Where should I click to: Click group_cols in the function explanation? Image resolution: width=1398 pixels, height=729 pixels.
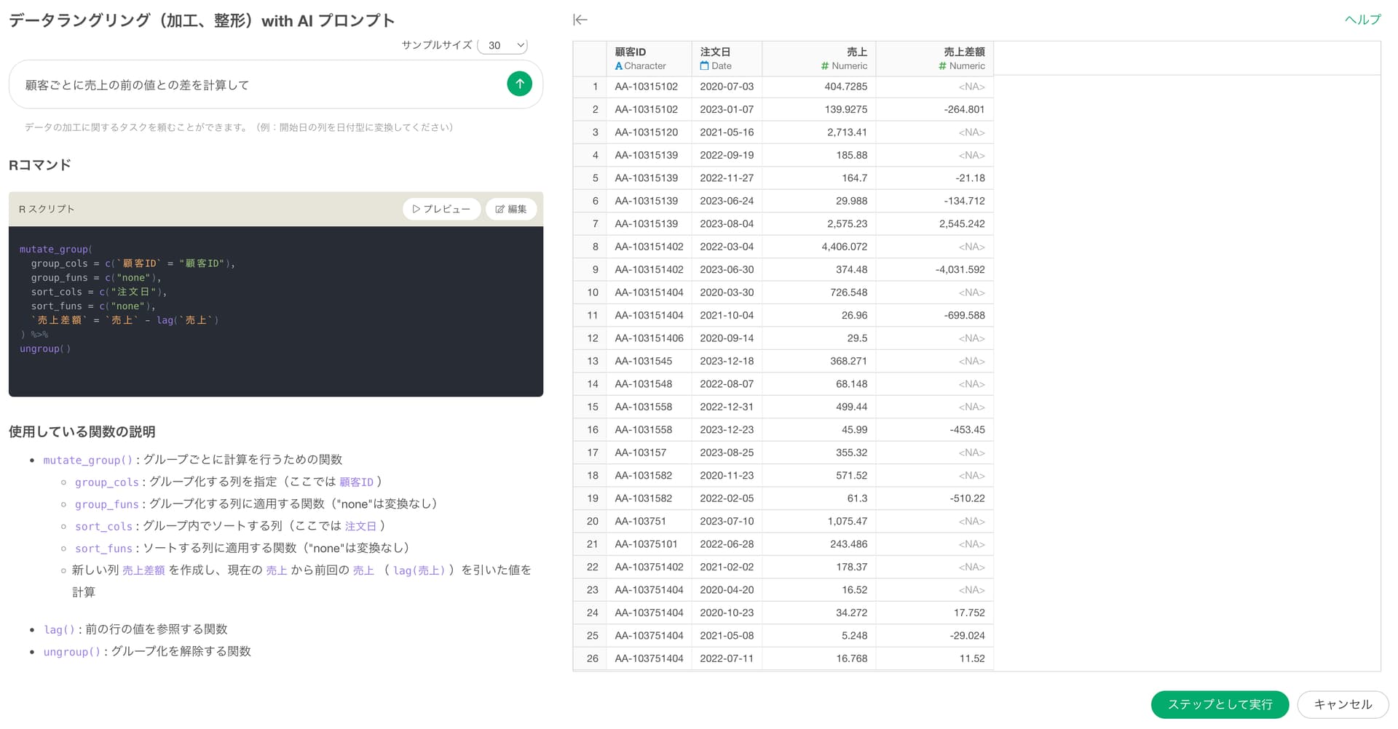107,482
